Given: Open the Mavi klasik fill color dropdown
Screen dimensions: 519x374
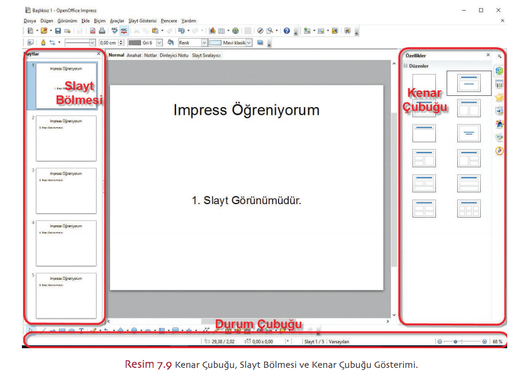Looking at the screenshot, I should tap(250, 43).
